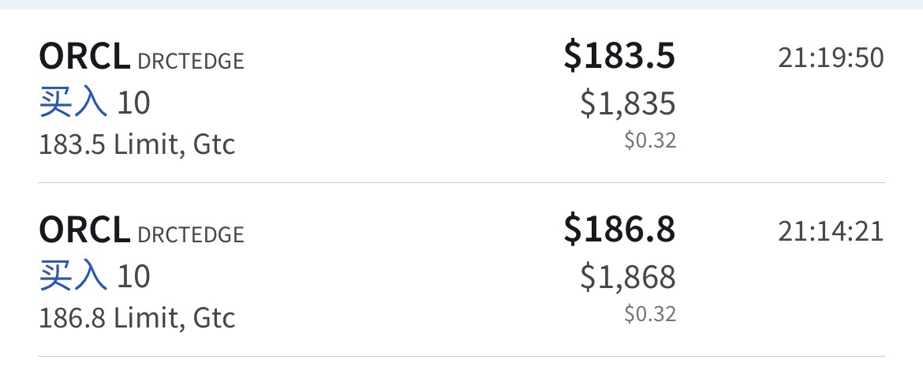Viewport: 923px width, 378px height.
Task: Open the "186.8 Limit, Gtc" order details
Action: [137, 318]
